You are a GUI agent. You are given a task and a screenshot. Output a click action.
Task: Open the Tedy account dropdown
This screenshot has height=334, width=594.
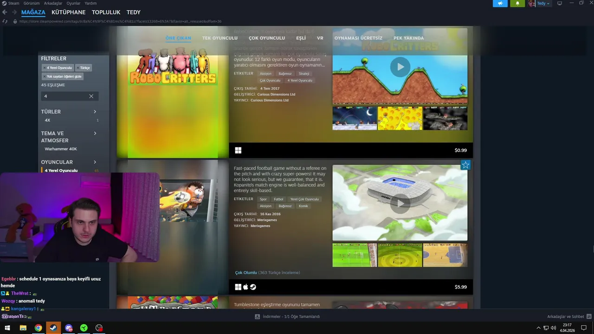[543, 3]
